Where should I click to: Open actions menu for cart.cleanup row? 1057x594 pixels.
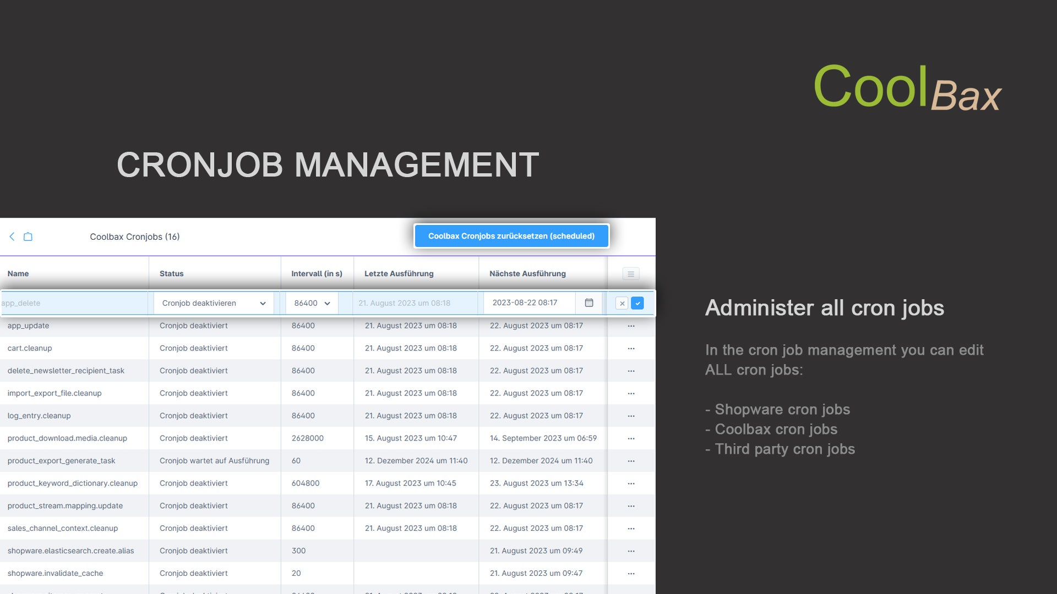631,349
